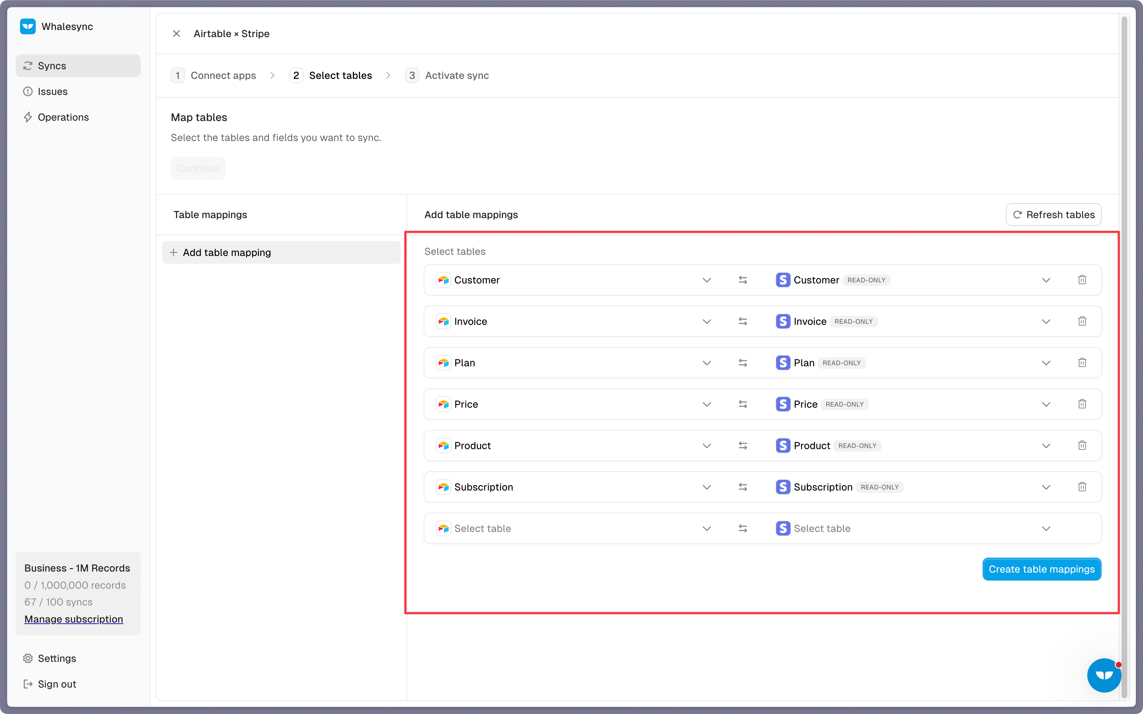Open the Airtable Product table dropdown
The width and height of the screenshot is (1143, 714).
click(707, 446)
